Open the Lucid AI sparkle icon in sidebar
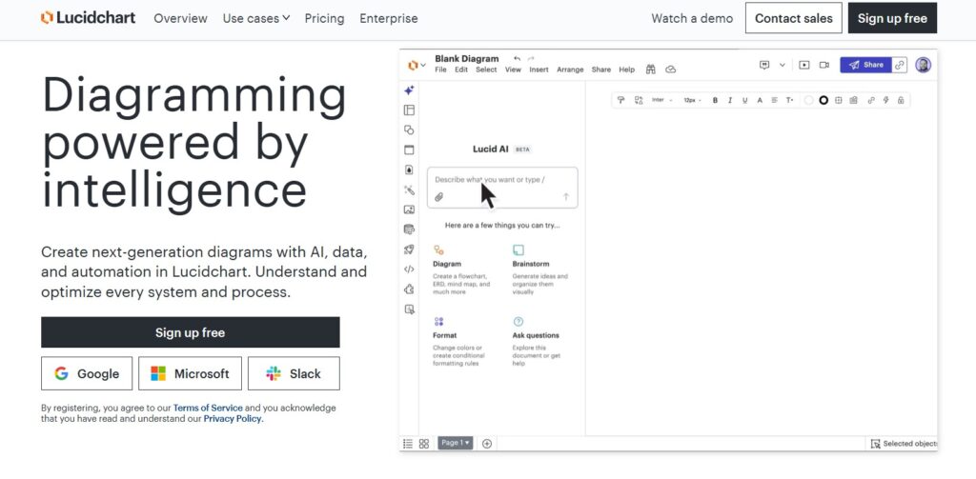The height and width of the screenshot is (479, 976). [409, 90]
